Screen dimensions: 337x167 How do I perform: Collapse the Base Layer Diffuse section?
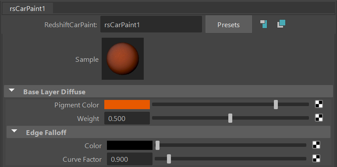11,90
